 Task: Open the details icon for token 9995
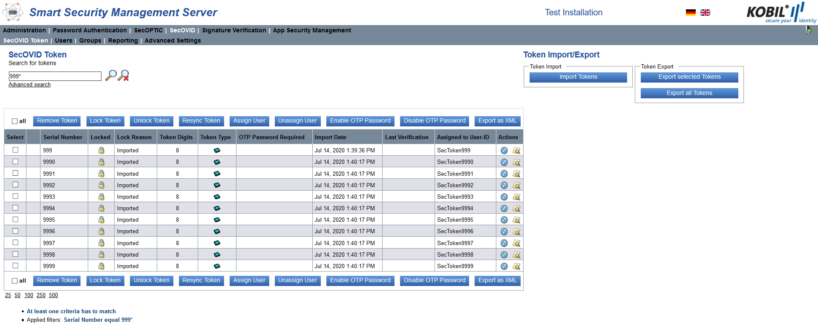point(516,220)
